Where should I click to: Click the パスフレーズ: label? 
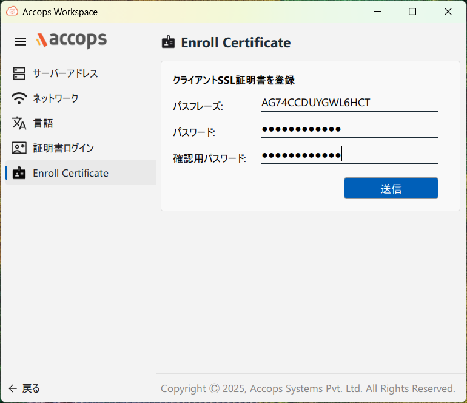198,106
